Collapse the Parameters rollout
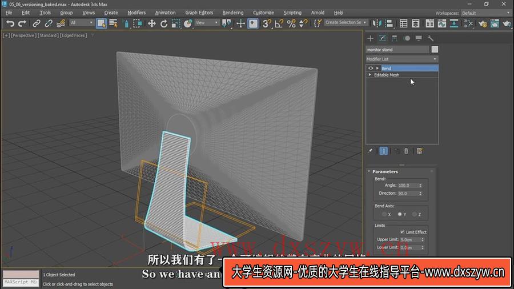Screen dimensions: 514x289 (x=369, y=171)
